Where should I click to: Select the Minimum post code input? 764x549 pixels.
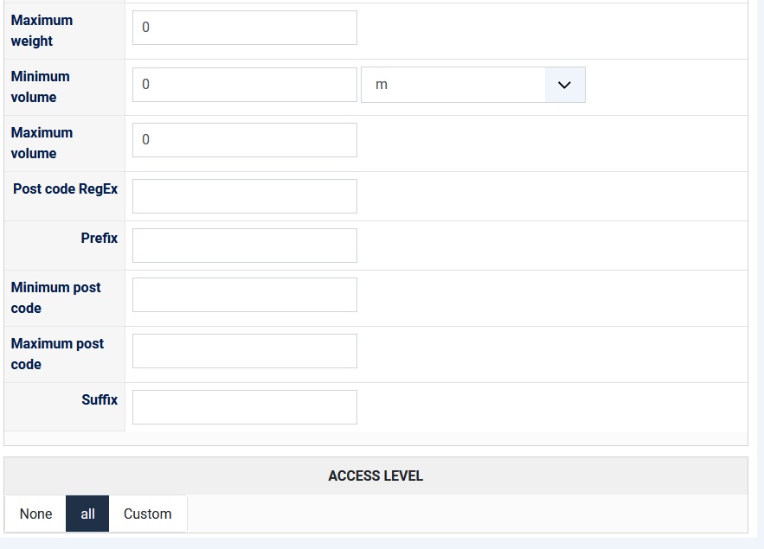pos(244,295)
